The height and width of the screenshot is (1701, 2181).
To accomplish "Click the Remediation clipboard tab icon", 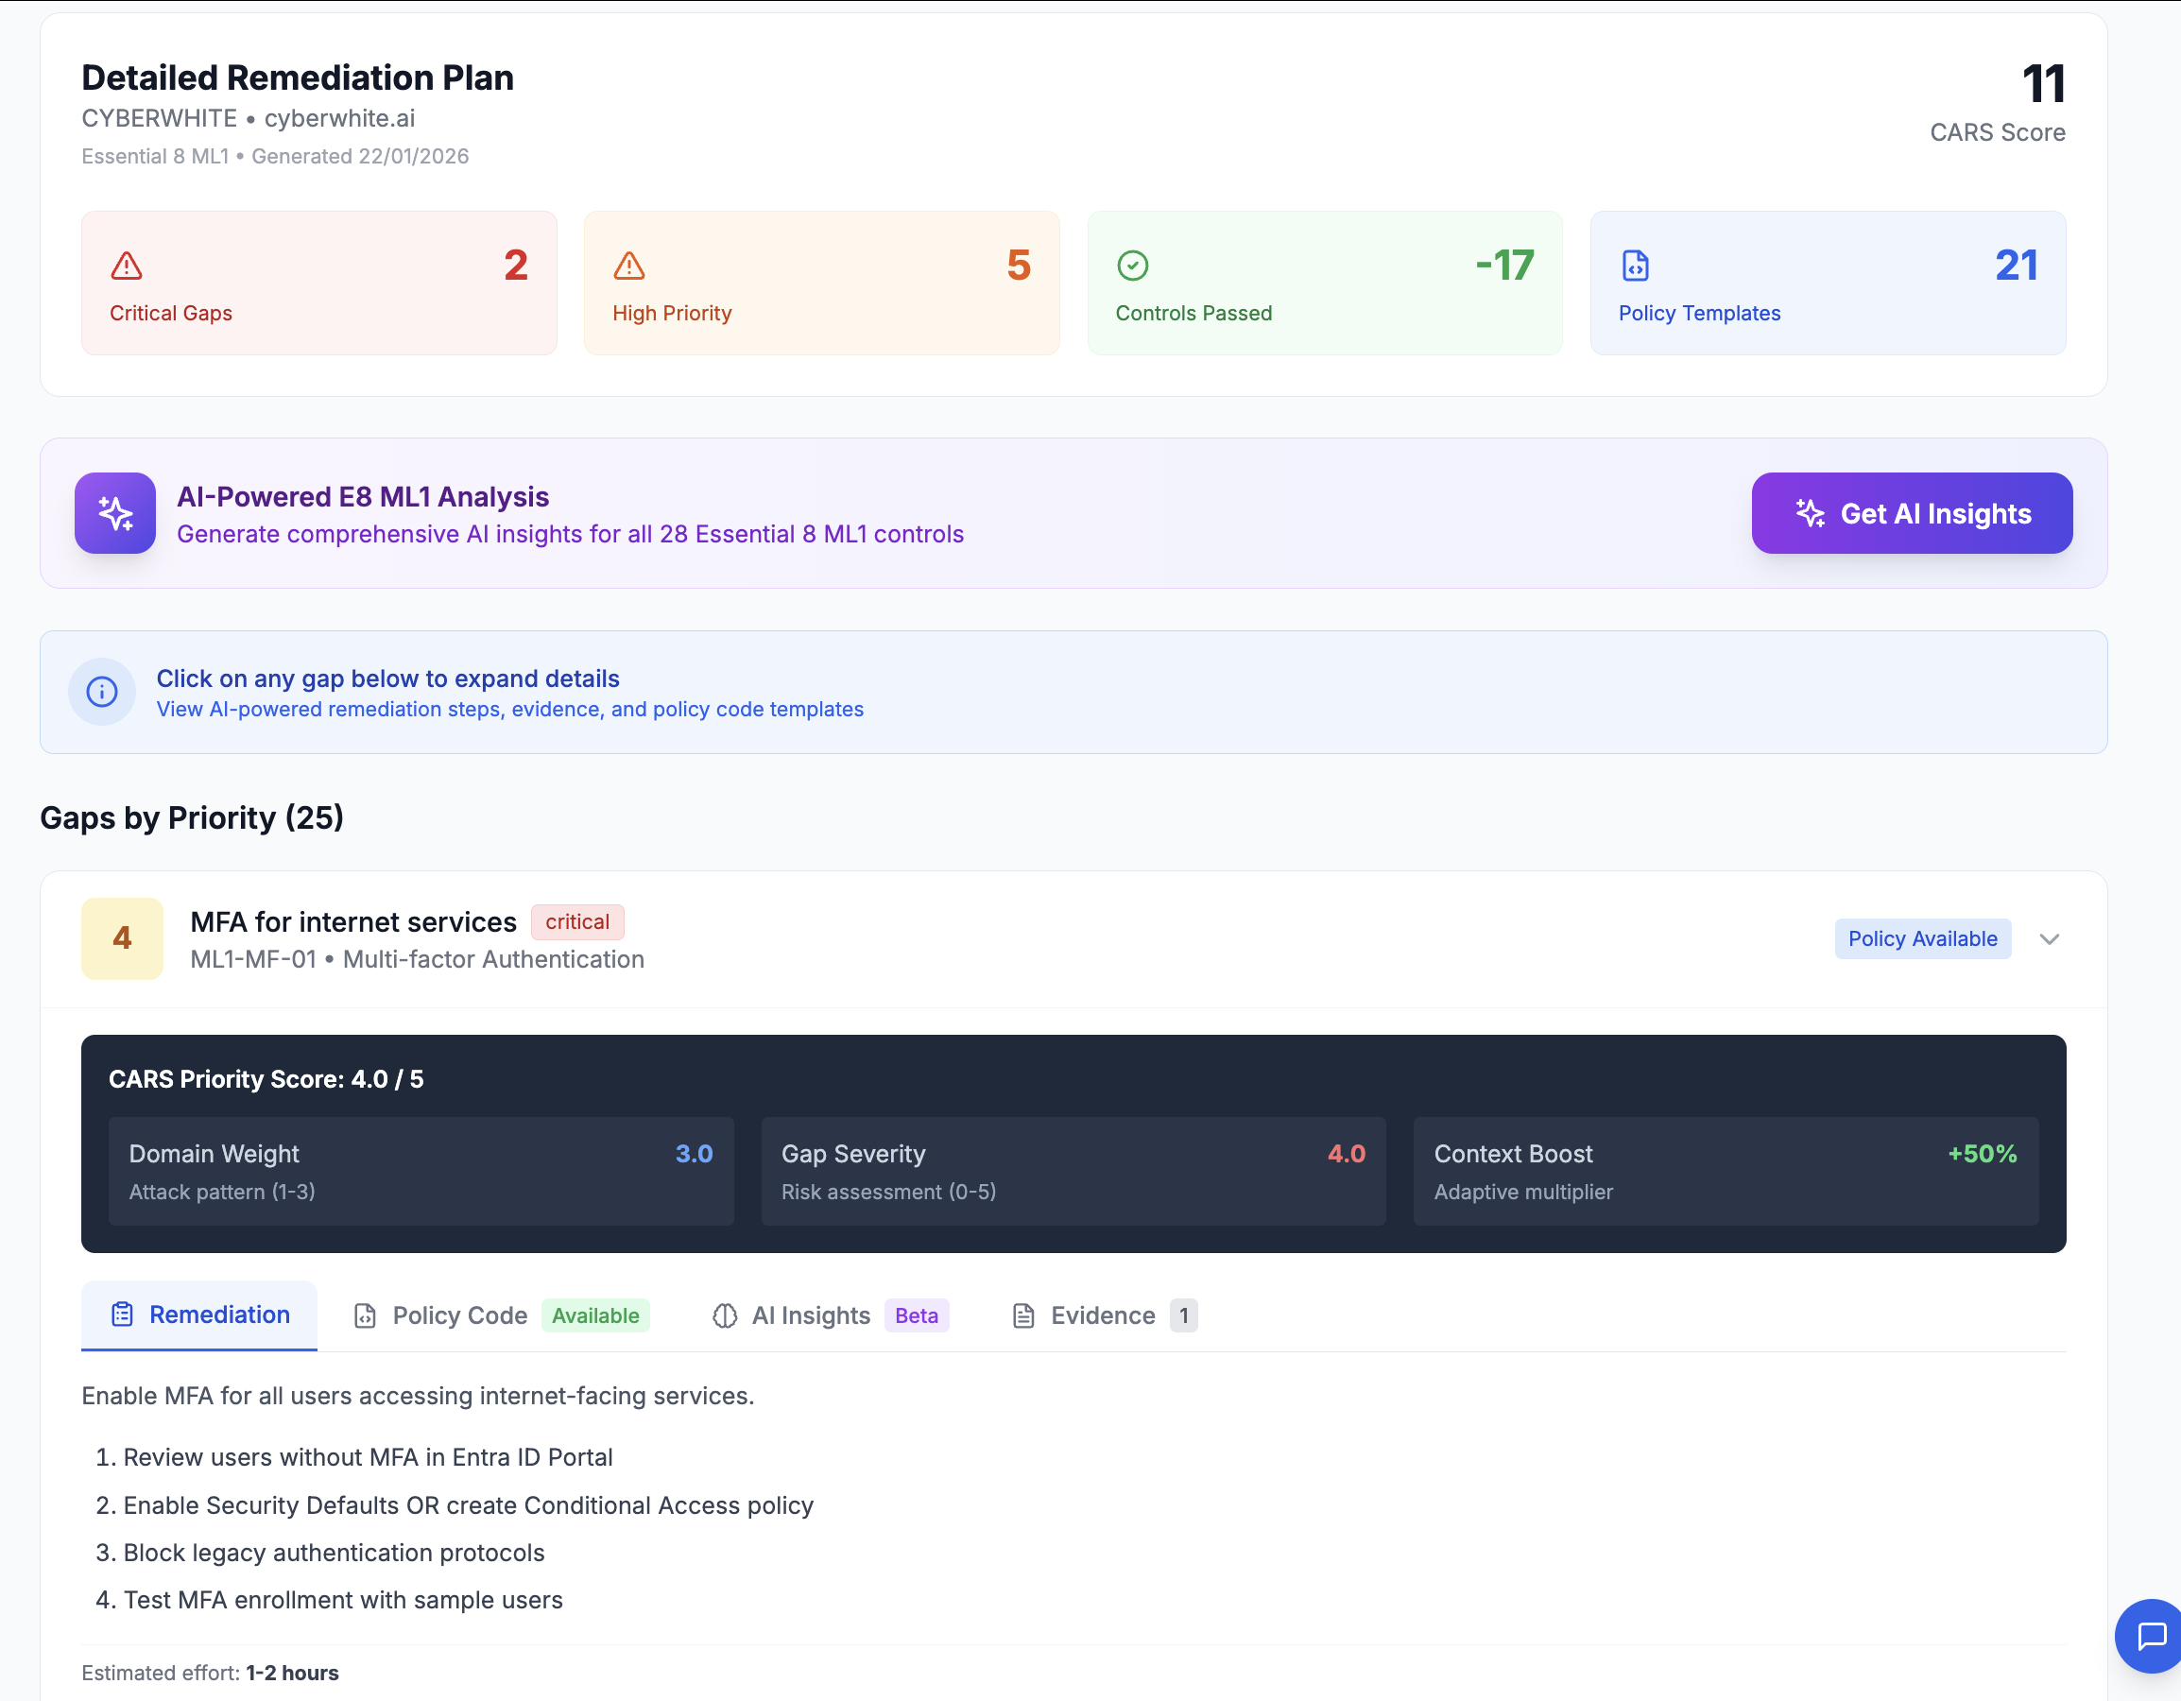I will click(122, 1314).
